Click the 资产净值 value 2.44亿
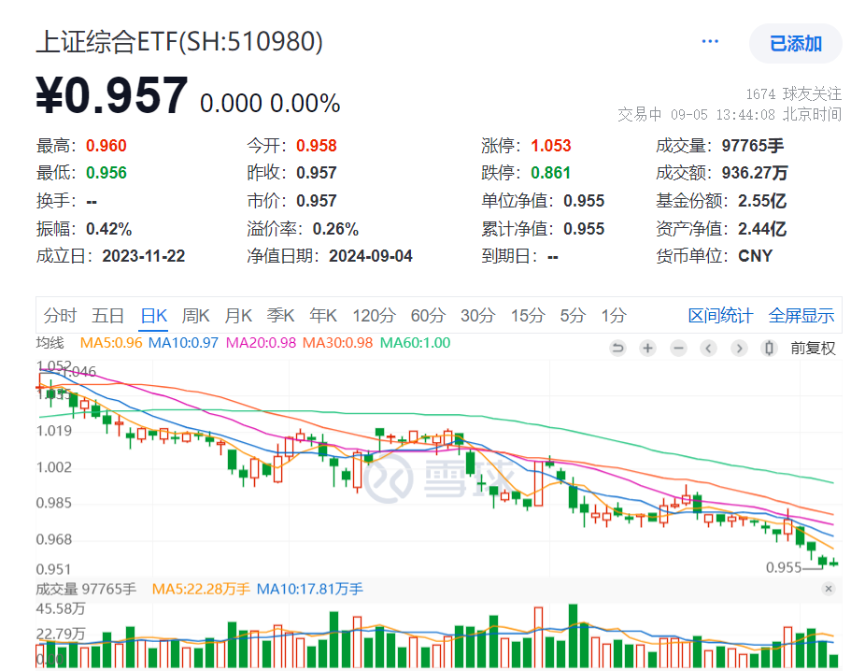The height and width of the screenshot is (671, 865). tap(762, 228)
